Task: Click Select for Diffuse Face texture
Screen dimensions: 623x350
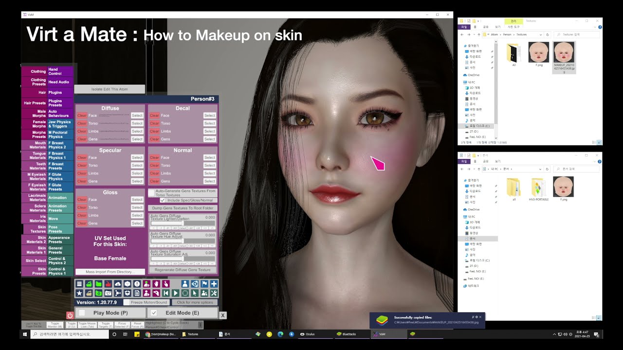Action: click(x=137, y=116)
